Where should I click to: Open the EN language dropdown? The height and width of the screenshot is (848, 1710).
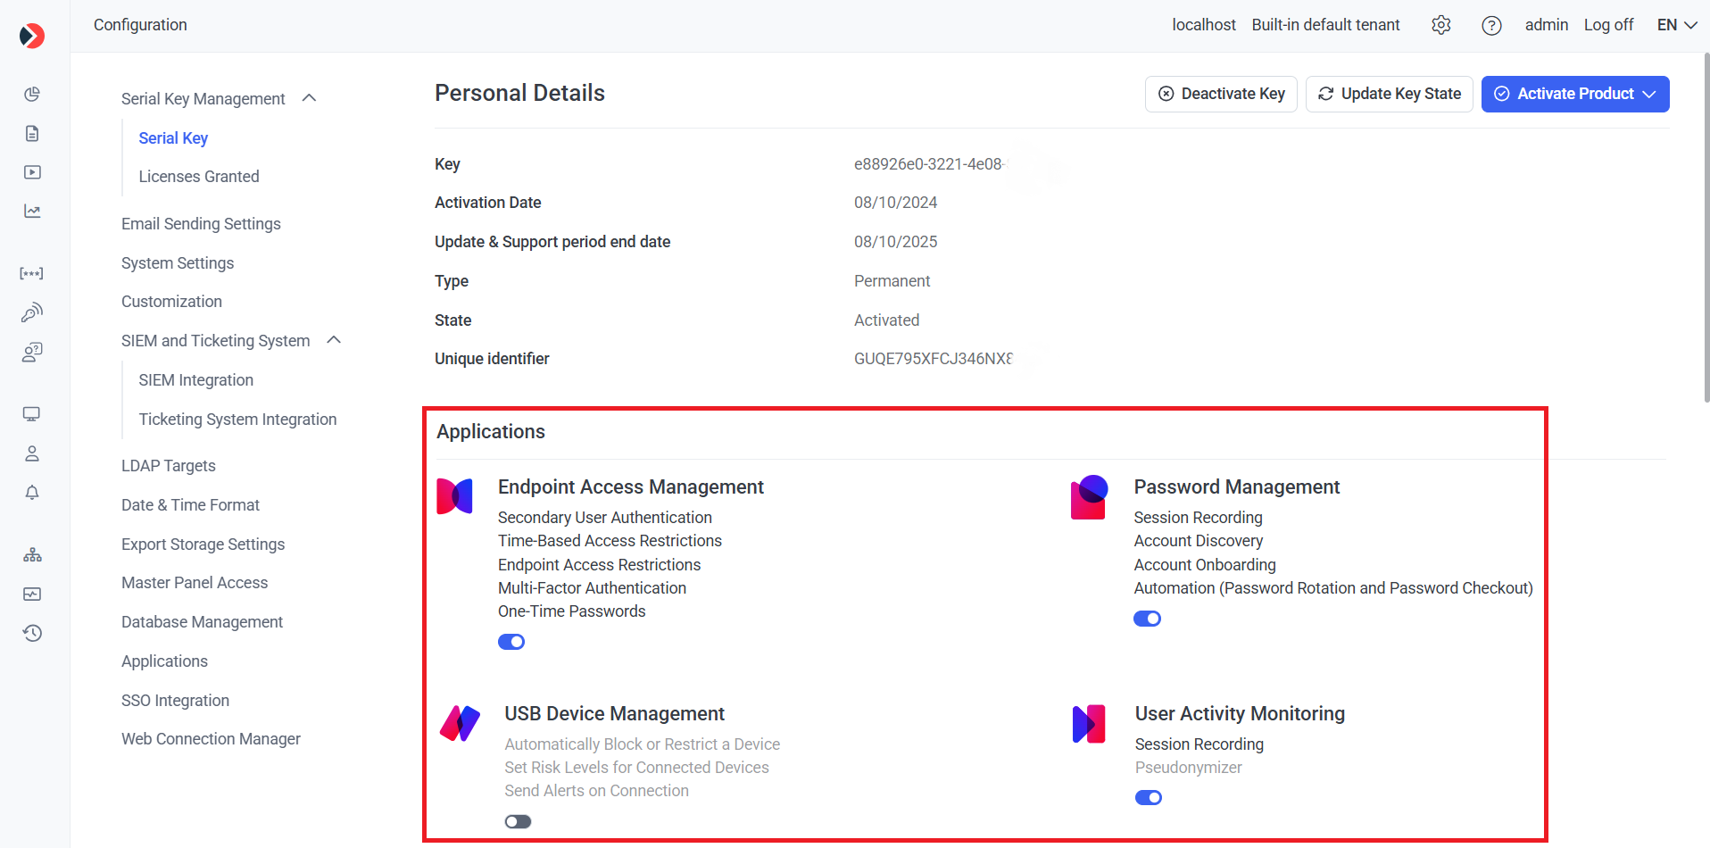point(1676,25)
